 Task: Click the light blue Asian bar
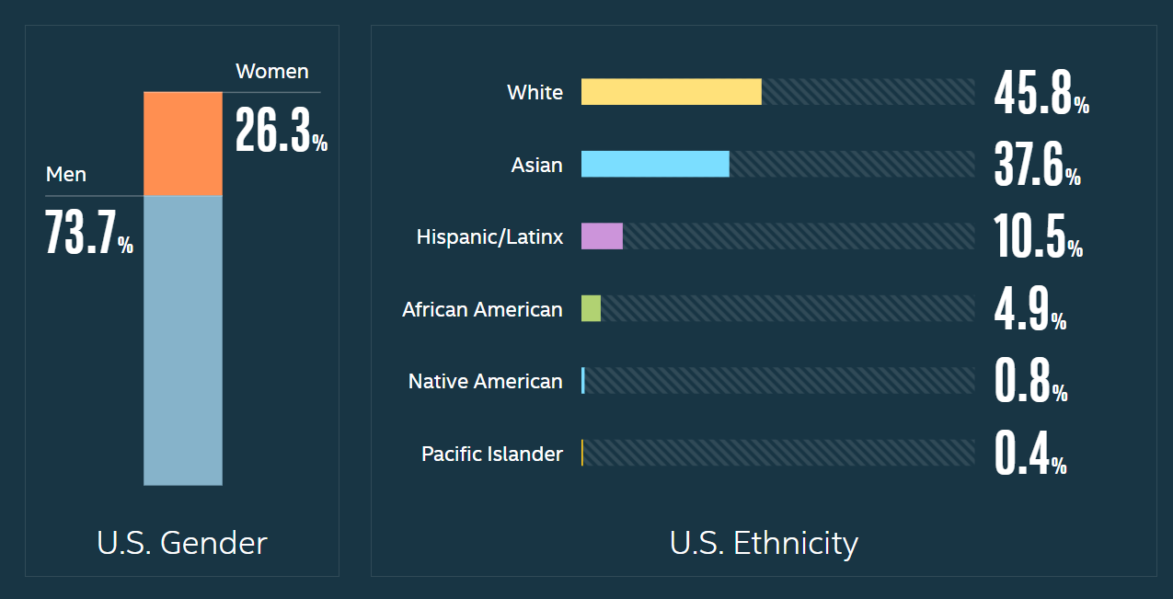tap(655, 164)
